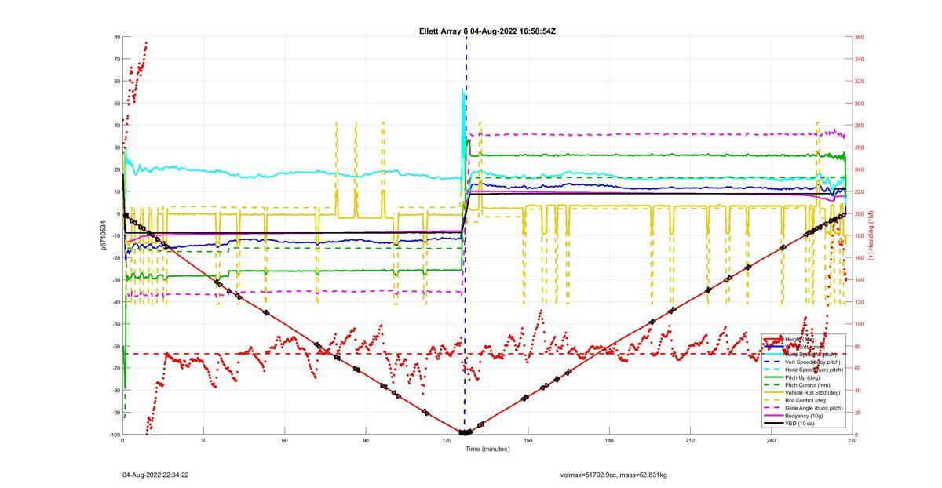The height and width of the screenshot is (488, 942).
Task: Click the '240' tick on time axis
Action: tap(771, 441)
